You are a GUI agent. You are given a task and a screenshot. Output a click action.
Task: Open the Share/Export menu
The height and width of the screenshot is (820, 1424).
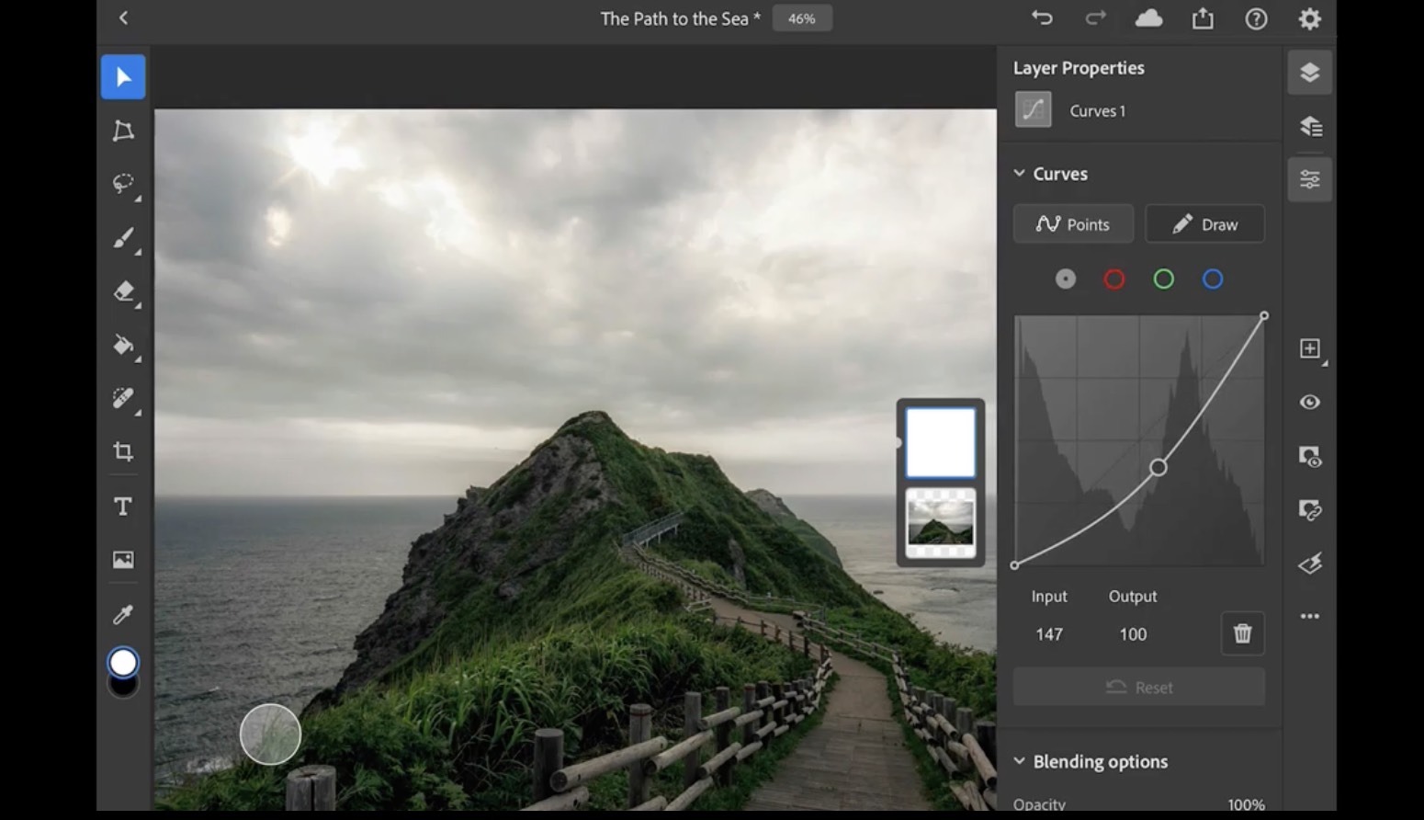(x=1203, y=17)
